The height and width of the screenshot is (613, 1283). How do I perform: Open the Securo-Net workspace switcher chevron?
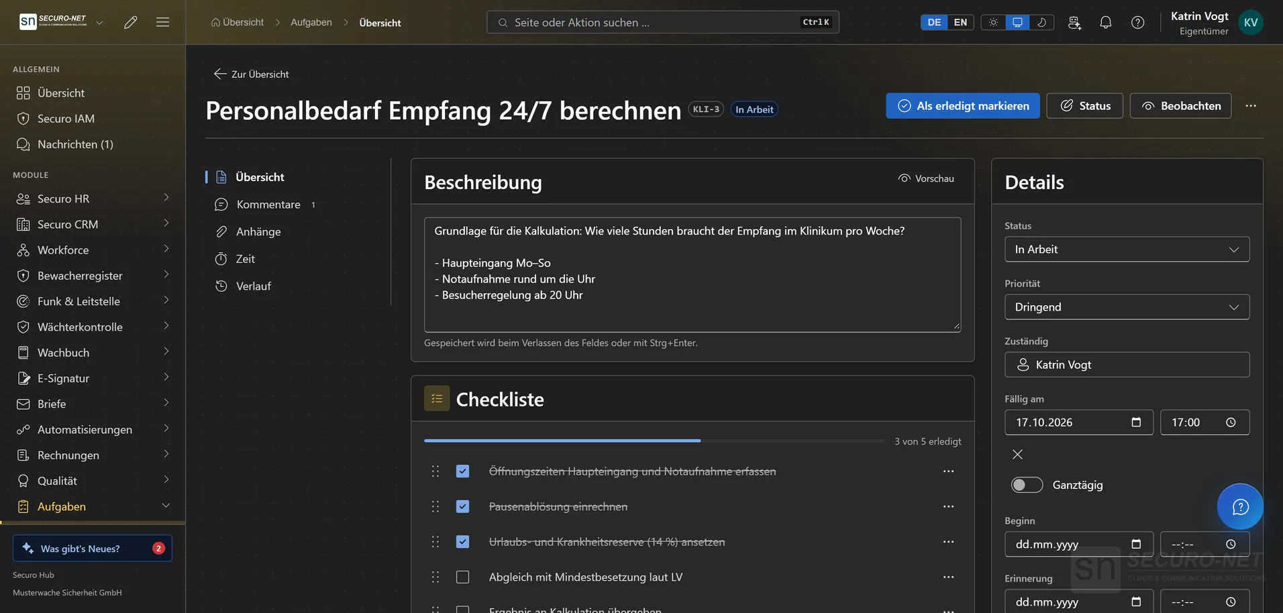click(99, 22)
